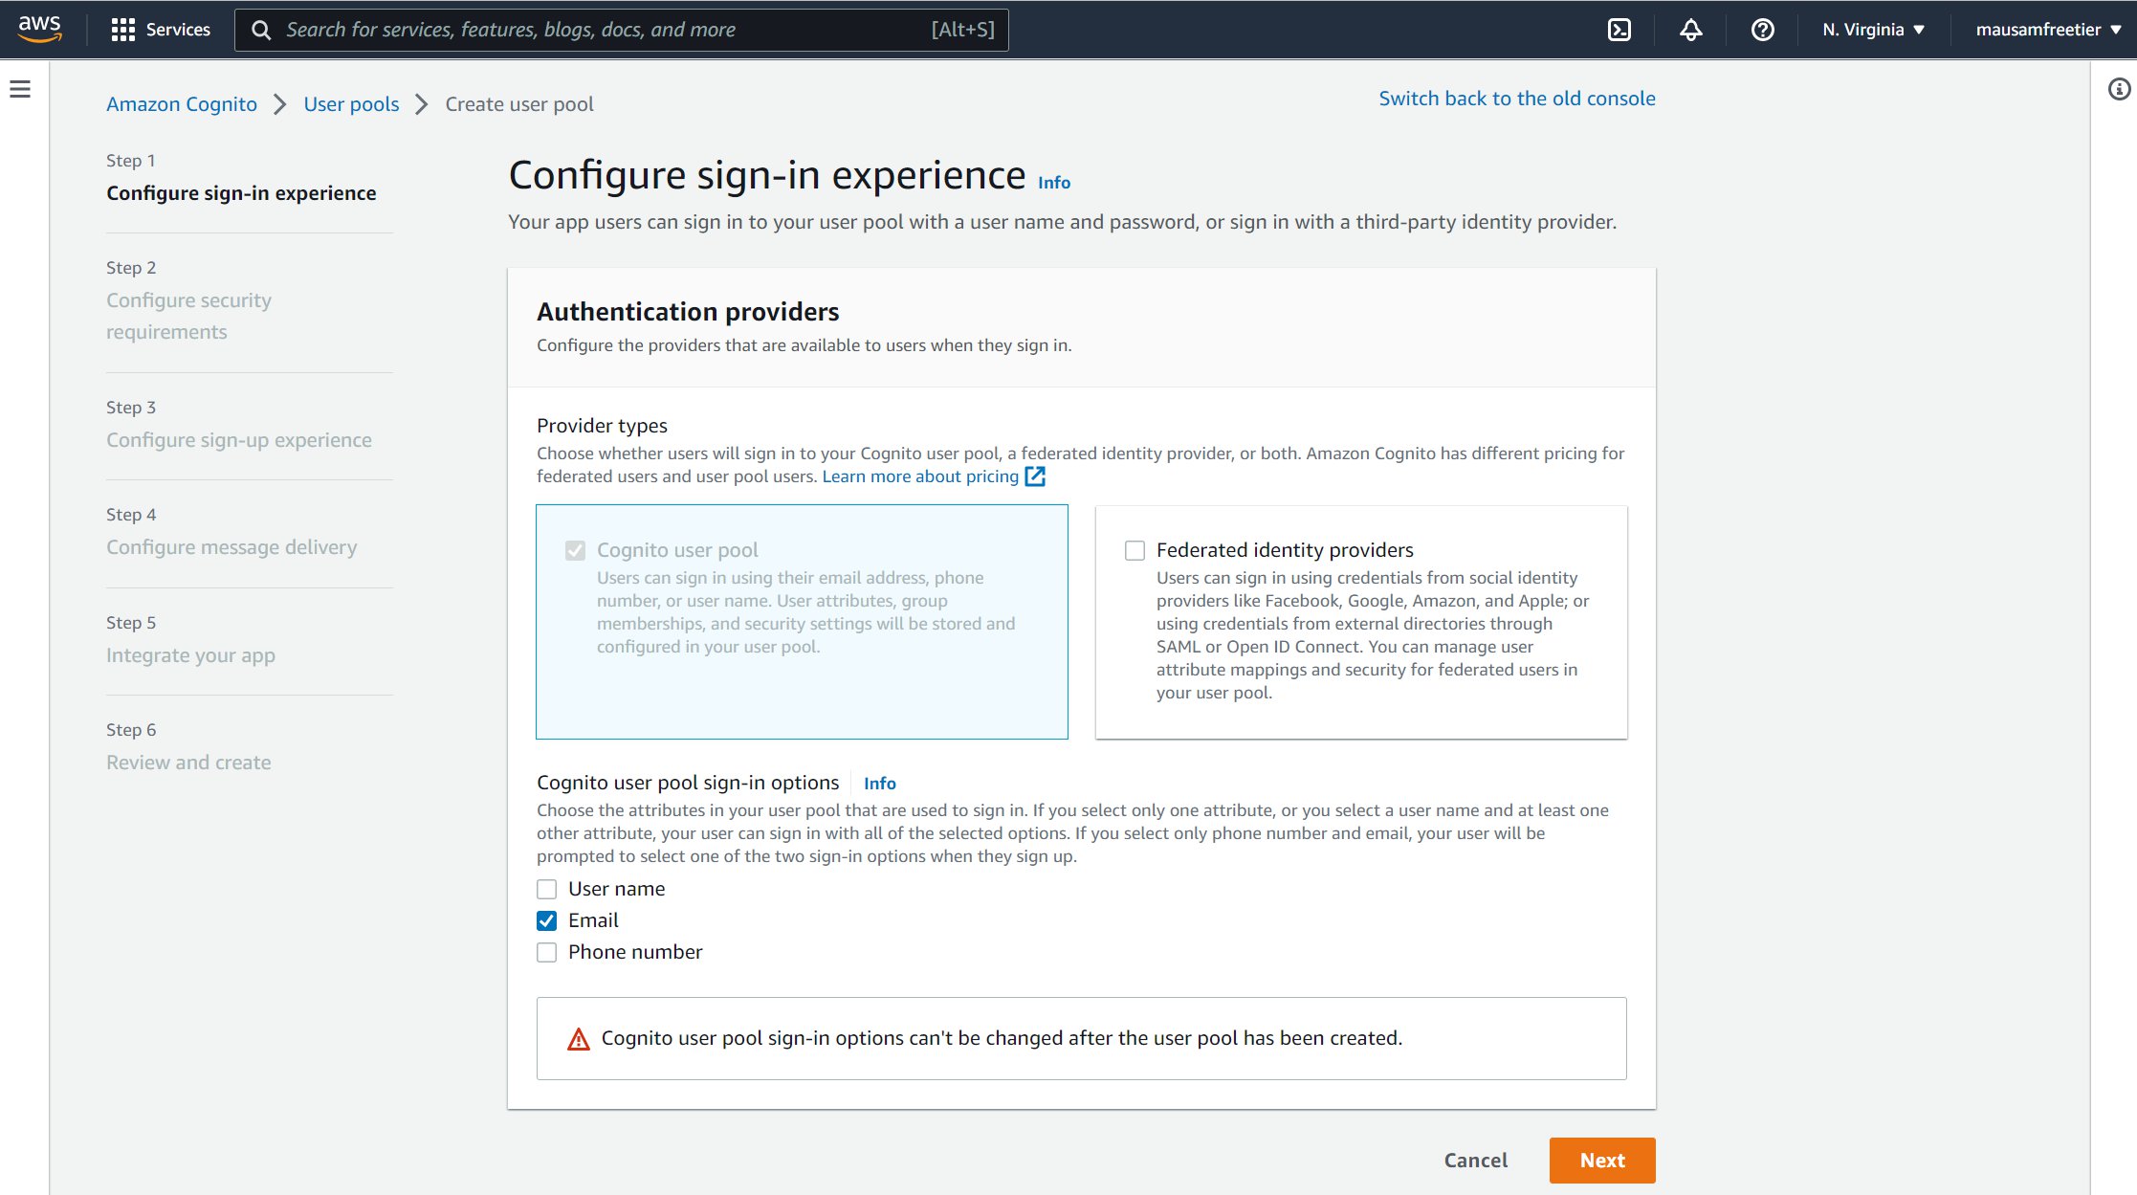The image size is (2137, 1195).
Task: Go to Amazon Cognito breadcrumb
Action: pyautogui.click(x=182, y=104)
